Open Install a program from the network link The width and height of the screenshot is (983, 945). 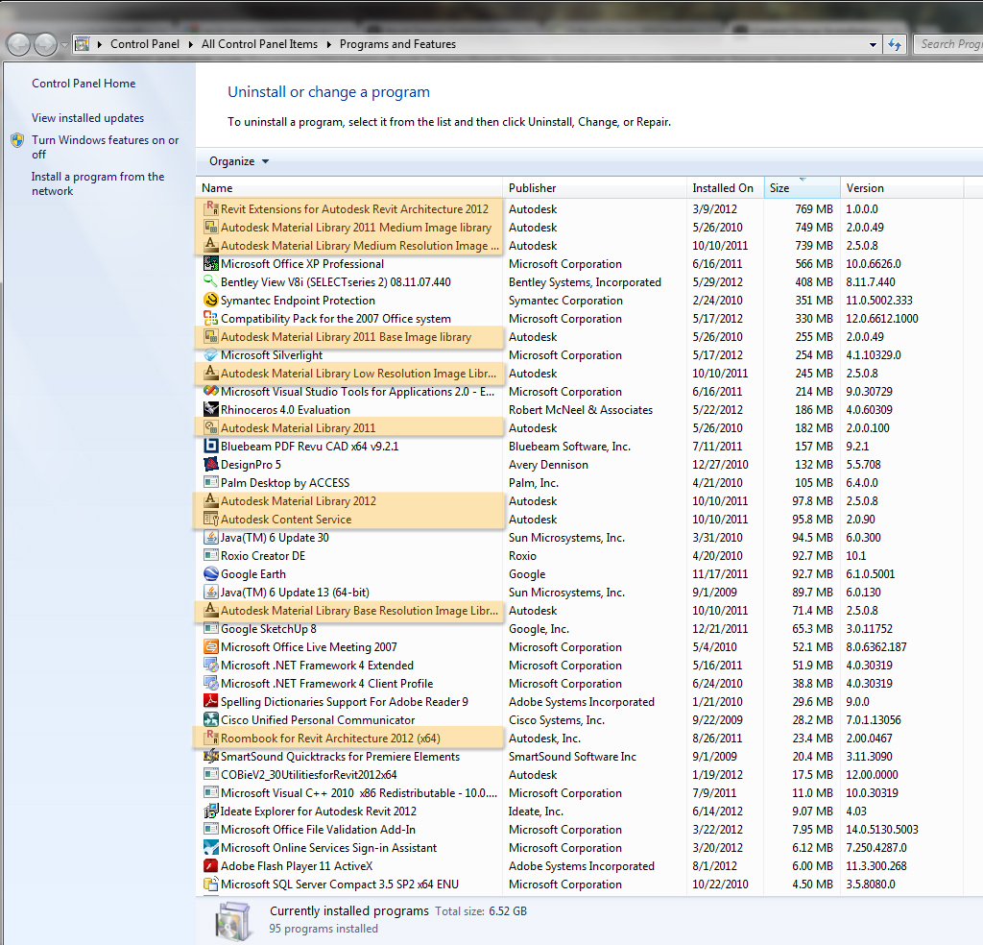(98, 183)
